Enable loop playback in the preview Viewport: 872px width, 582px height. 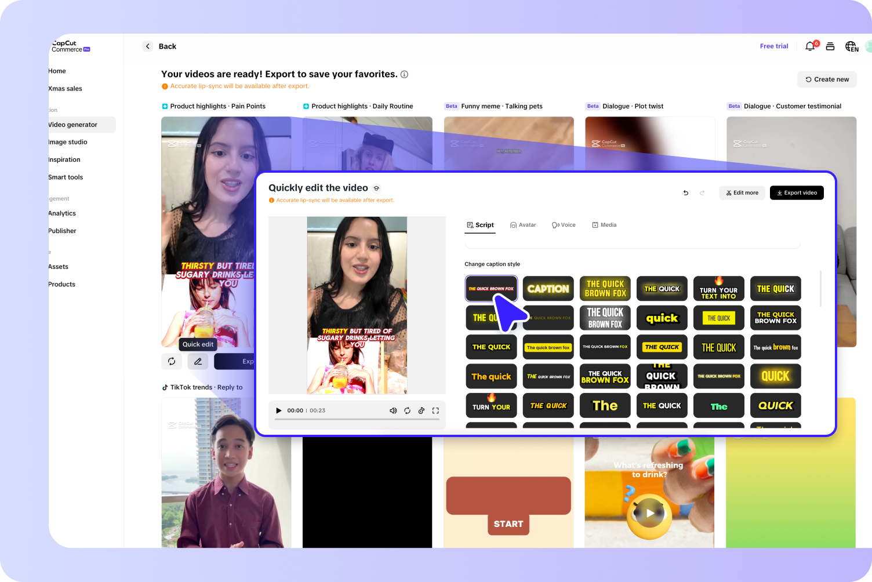(x=408, y=410)
